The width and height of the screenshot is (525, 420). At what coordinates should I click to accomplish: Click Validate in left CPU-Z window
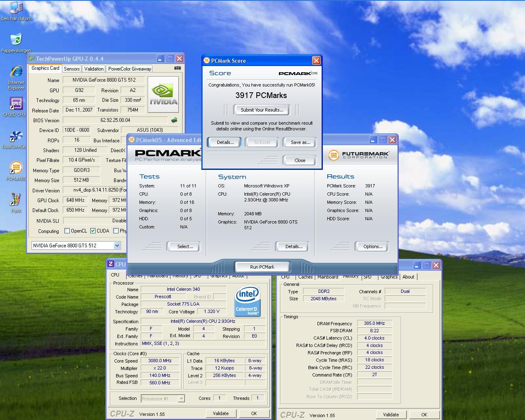[x=221, y=413]
